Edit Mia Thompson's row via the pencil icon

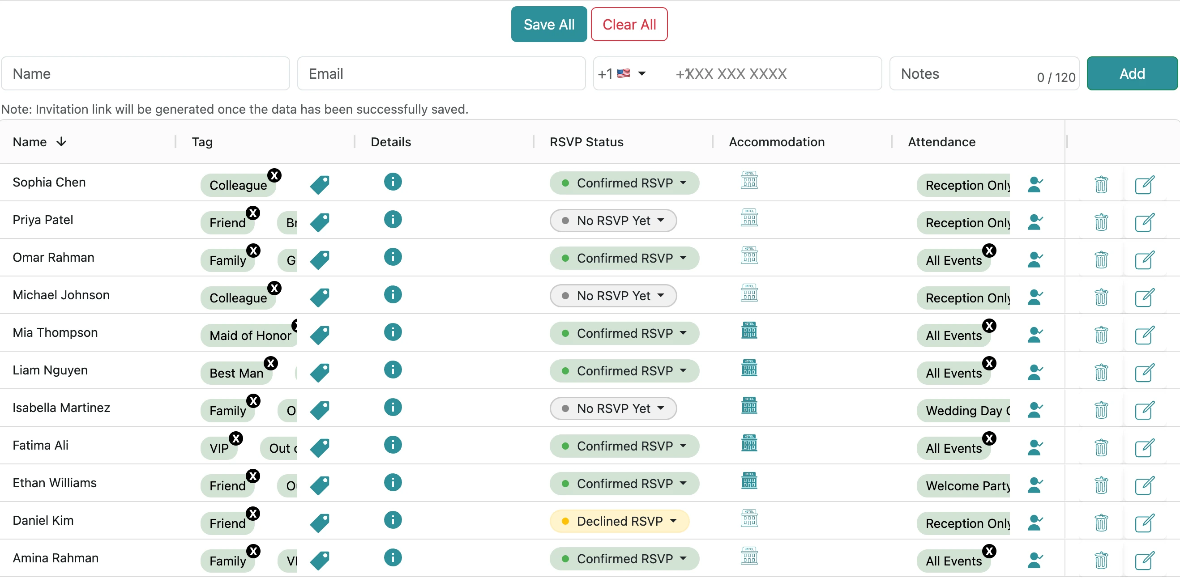coord(1144,335)
